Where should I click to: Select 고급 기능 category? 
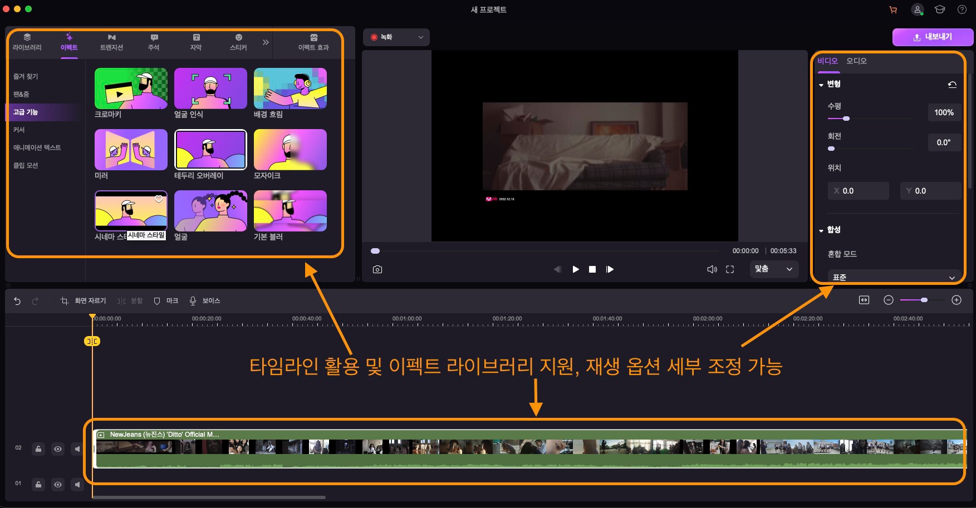[26, 112]
